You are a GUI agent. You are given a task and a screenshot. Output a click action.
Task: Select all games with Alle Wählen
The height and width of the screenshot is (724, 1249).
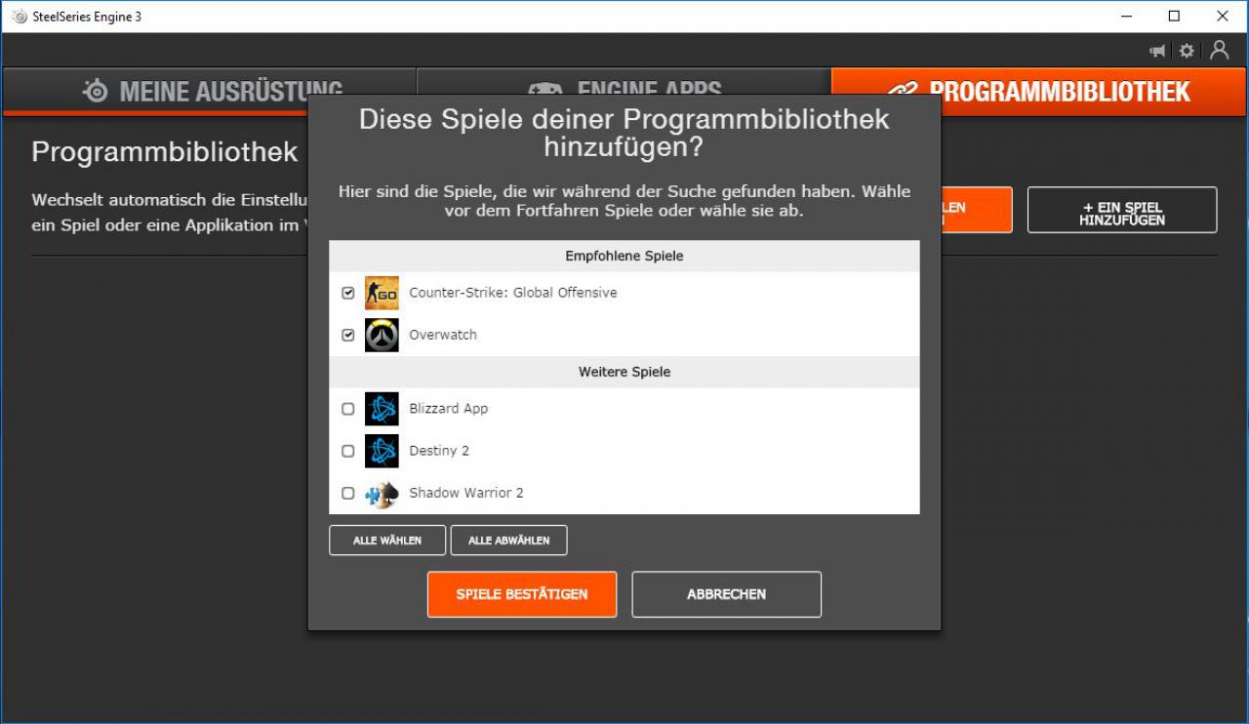387,541
